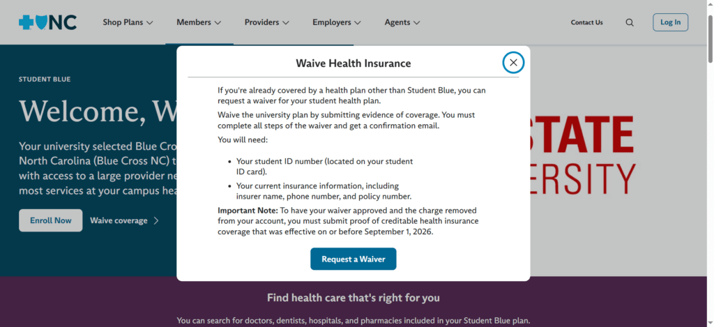Click the arrow beside Waive coverage
This screenshot has width=714, height=327.
pyautogui.click(x=156, y=221)
